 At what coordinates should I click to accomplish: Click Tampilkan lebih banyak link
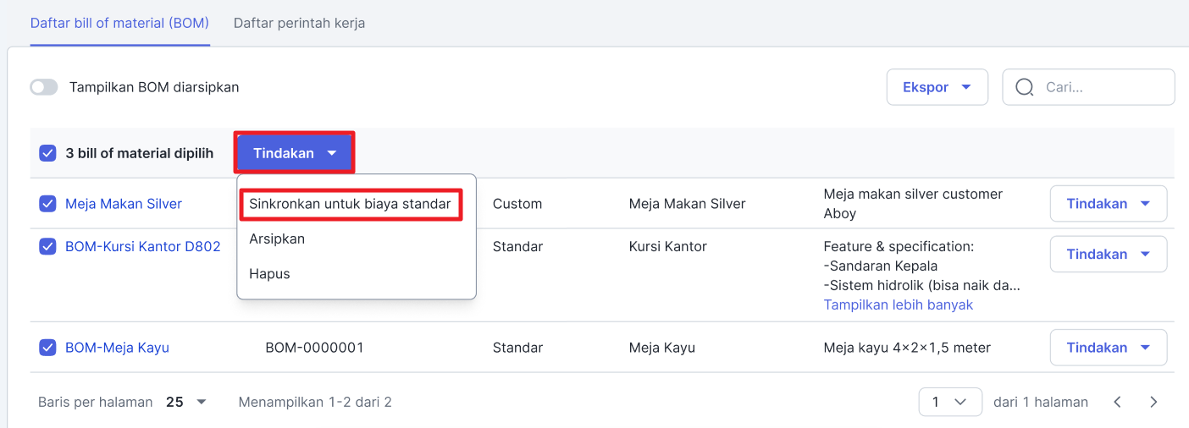(x=899, y=305)
